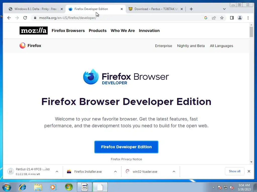
Task: Download via Firefox Developer Edition button
Action: pyautogui.click(x=126, y=147)
